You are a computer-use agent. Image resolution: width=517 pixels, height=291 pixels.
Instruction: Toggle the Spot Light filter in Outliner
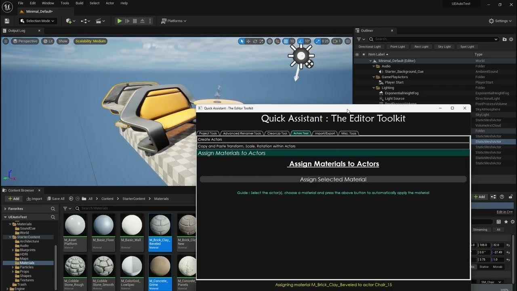pyautogui.click(x=467, y=47)
